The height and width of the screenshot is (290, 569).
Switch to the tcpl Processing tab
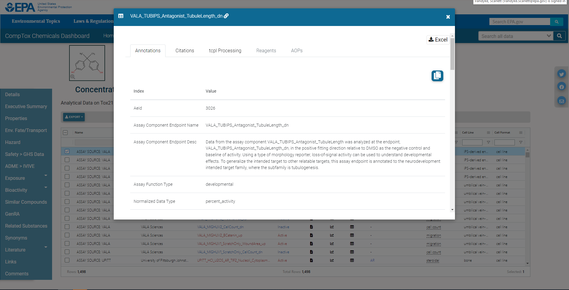(225, 50)
